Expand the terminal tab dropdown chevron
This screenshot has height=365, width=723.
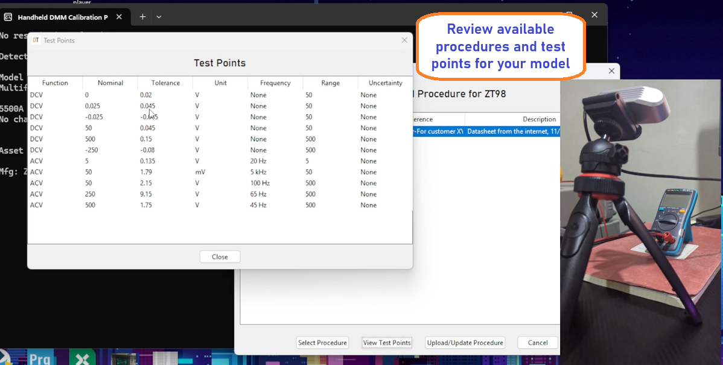point(159,17)
